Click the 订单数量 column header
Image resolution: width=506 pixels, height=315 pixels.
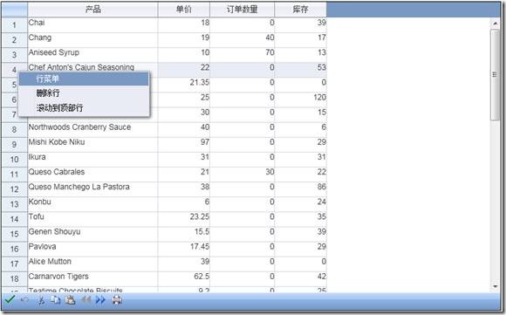coord(242,10)
